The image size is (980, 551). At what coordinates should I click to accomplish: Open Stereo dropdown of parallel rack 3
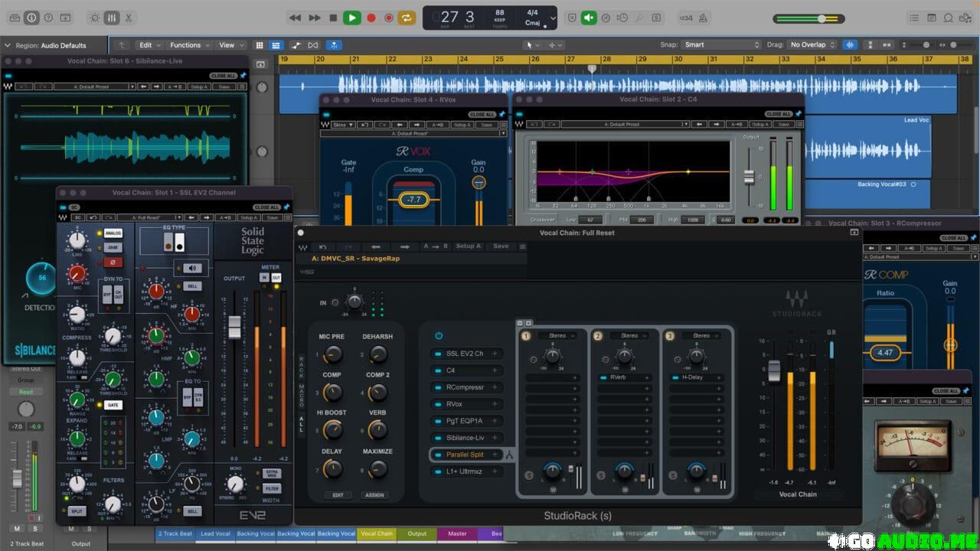[701, 335]
